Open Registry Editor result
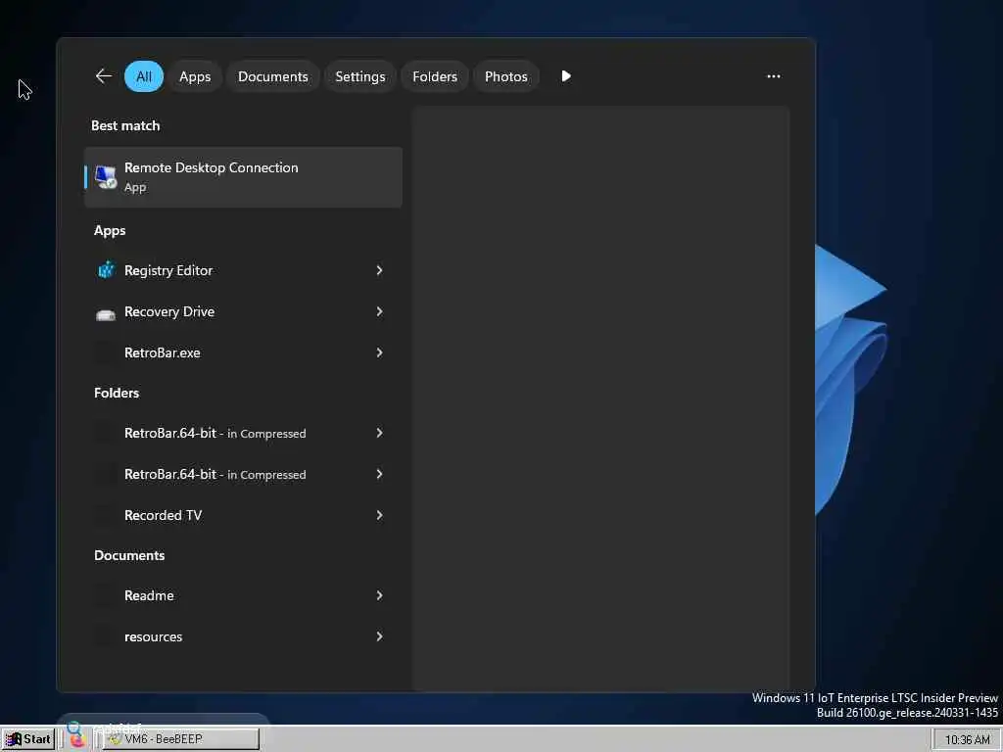 (243, 270)
